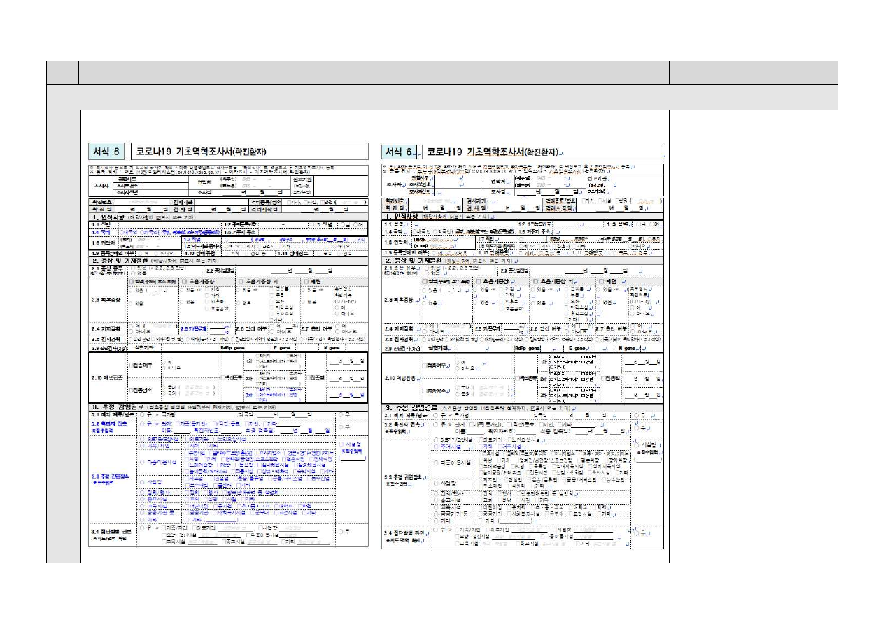The width and height of the screenshot is (883, 624).
Task: Select the '교육시설' radio under 3.3, left form
Action: [x=142, y=506]
